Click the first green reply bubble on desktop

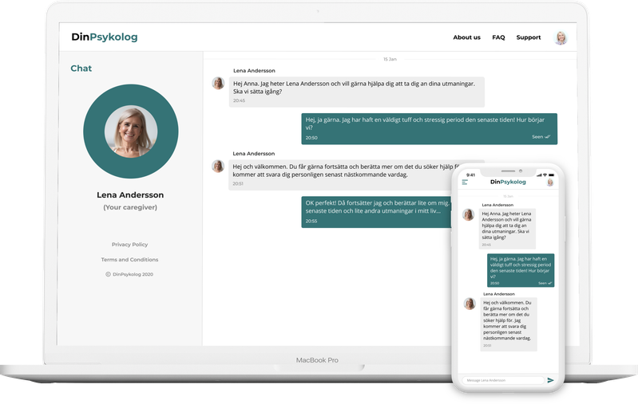point(429,128)
